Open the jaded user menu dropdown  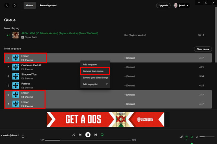pyautogui.click(x=181, y=5)
